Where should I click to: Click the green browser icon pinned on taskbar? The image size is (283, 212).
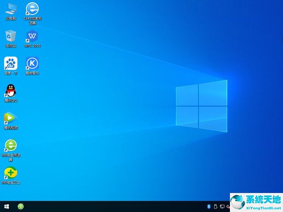pyautogui.click(x=21, y=206)
